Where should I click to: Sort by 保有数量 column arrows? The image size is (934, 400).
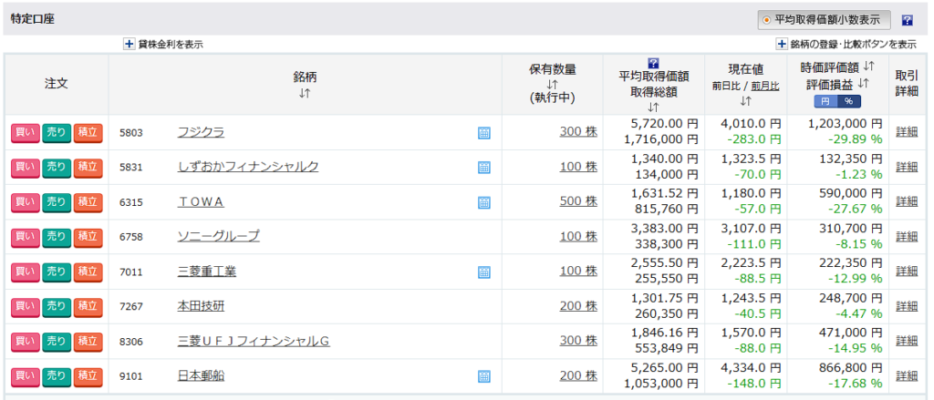552,85
